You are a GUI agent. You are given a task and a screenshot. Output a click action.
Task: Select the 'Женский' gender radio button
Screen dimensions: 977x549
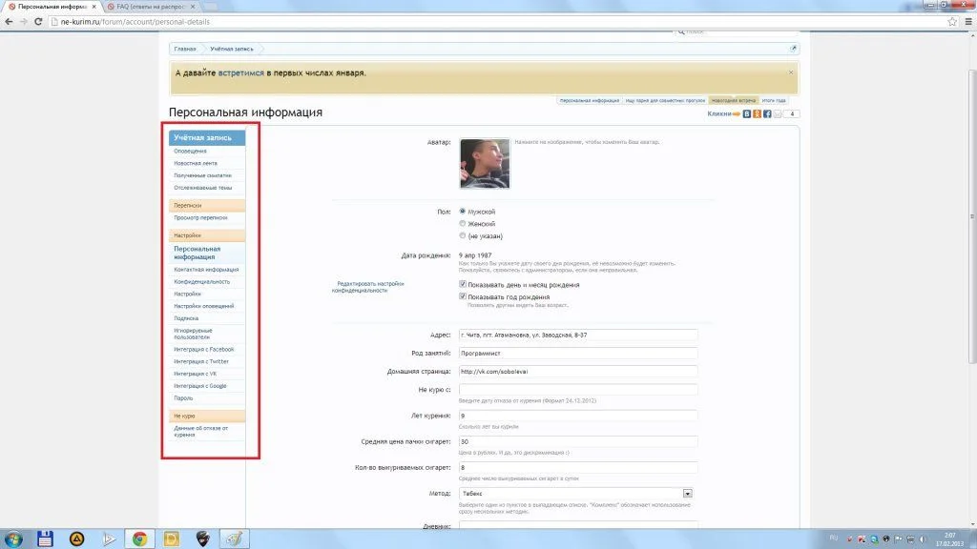coord(463,223)
